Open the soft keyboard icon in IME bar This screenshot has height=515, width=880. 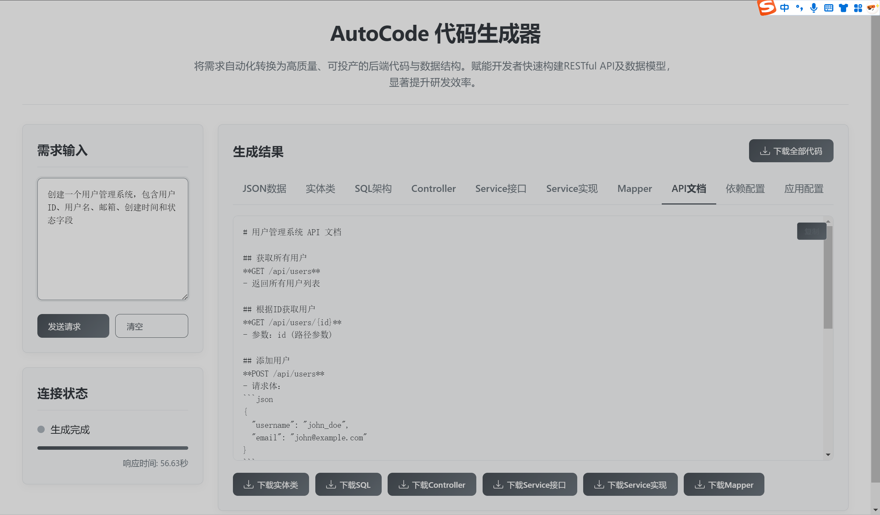tap(828, 8)
